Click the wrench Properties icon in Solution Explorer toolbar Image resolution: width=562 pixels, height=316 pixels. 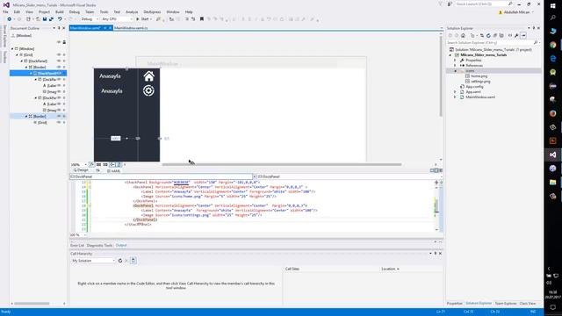[516, 35]
